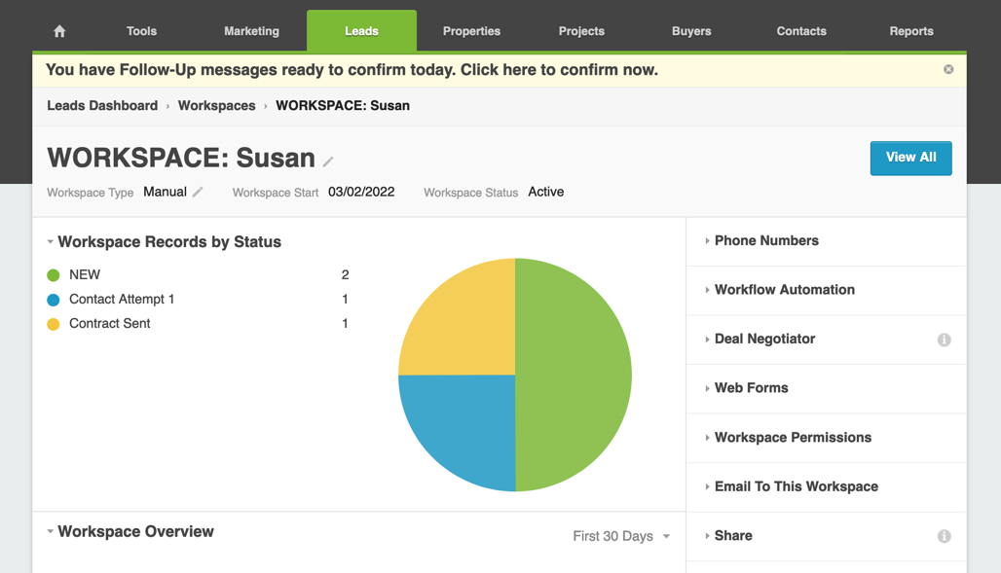Click the green NEW legend dot
Viewport: 1001px width, 573px height.
pyautogui.click(x=53, y=275)
